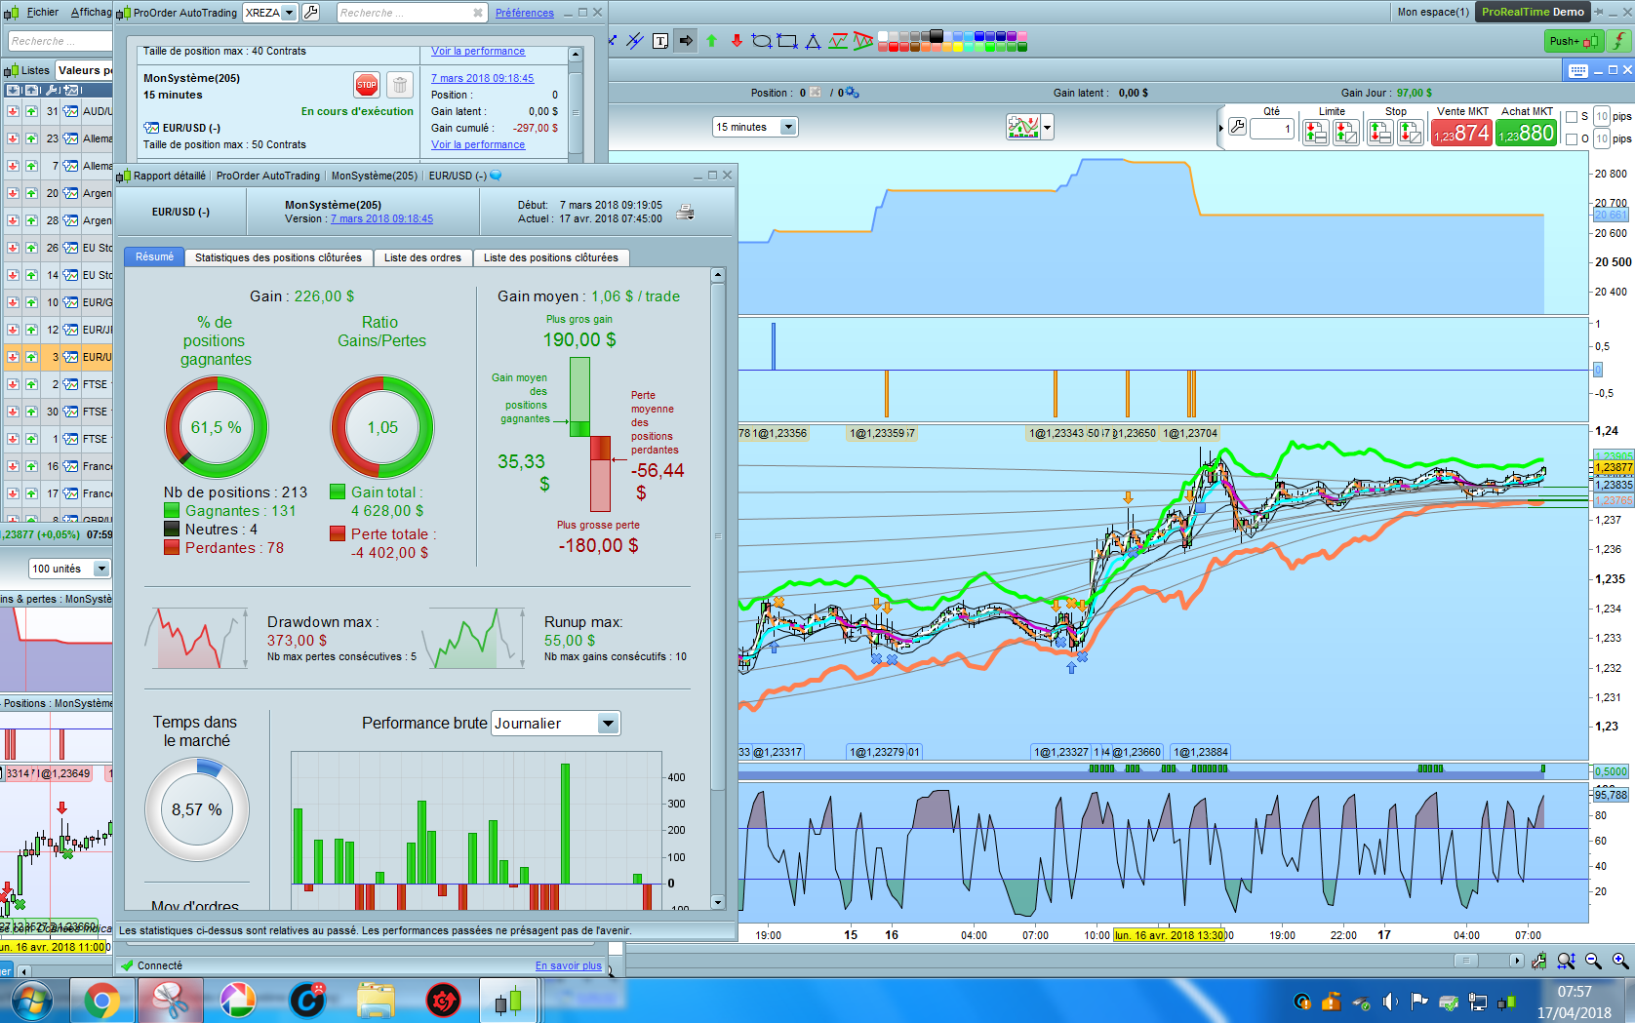The height and width of the screenshot is (1023, 1635).
Task: Select the text annotation tool
Action: tap(660, 41)
